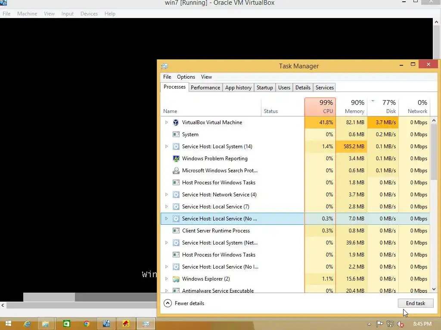Open Google Chrome from the taskbar

tap(86, 324)
